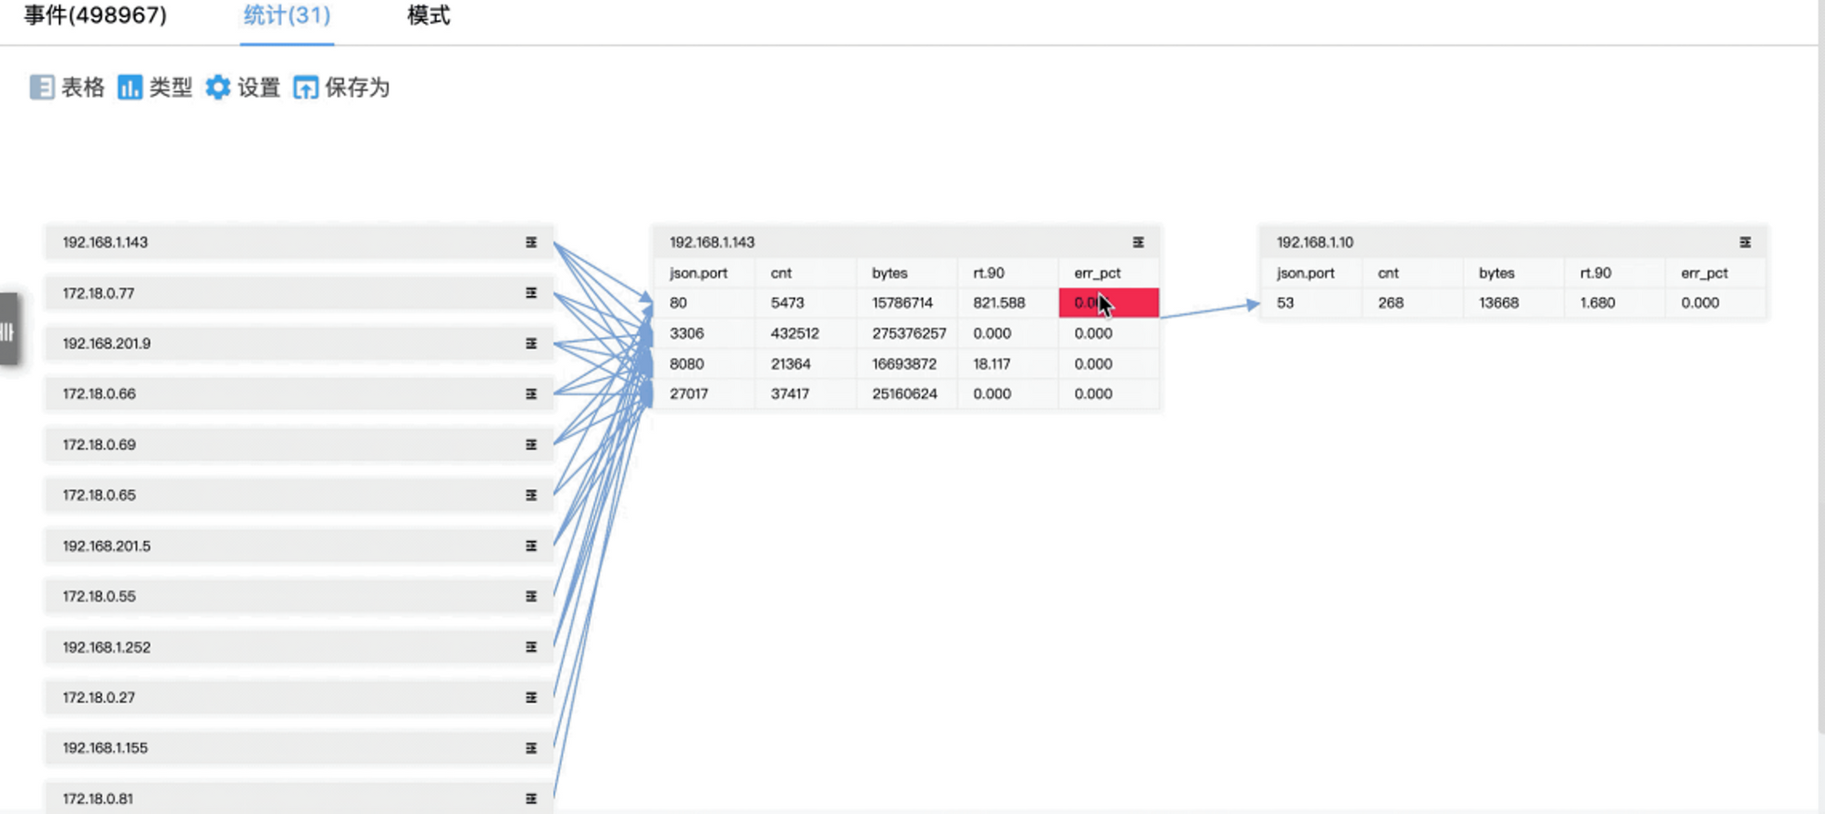Click bytes value 275376257

[909, 334]
